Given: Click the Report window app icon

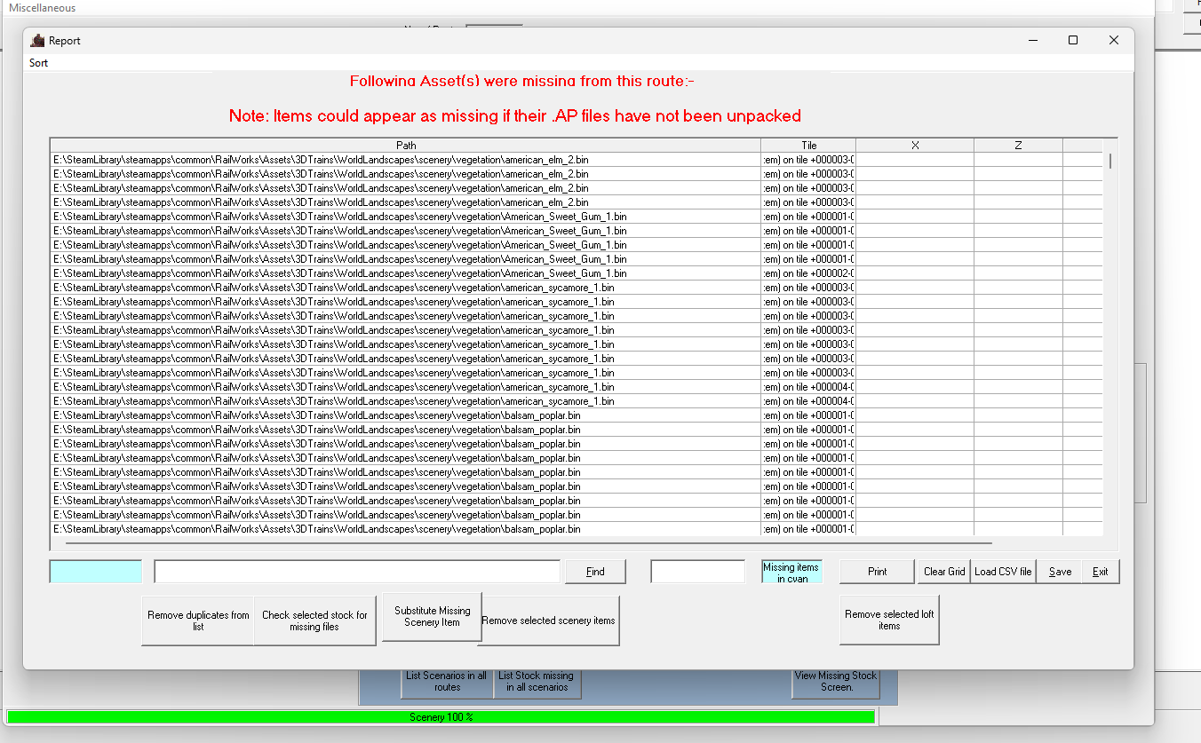Looking at the screenshot, I should pyautogui.click(x=37, y=41).
